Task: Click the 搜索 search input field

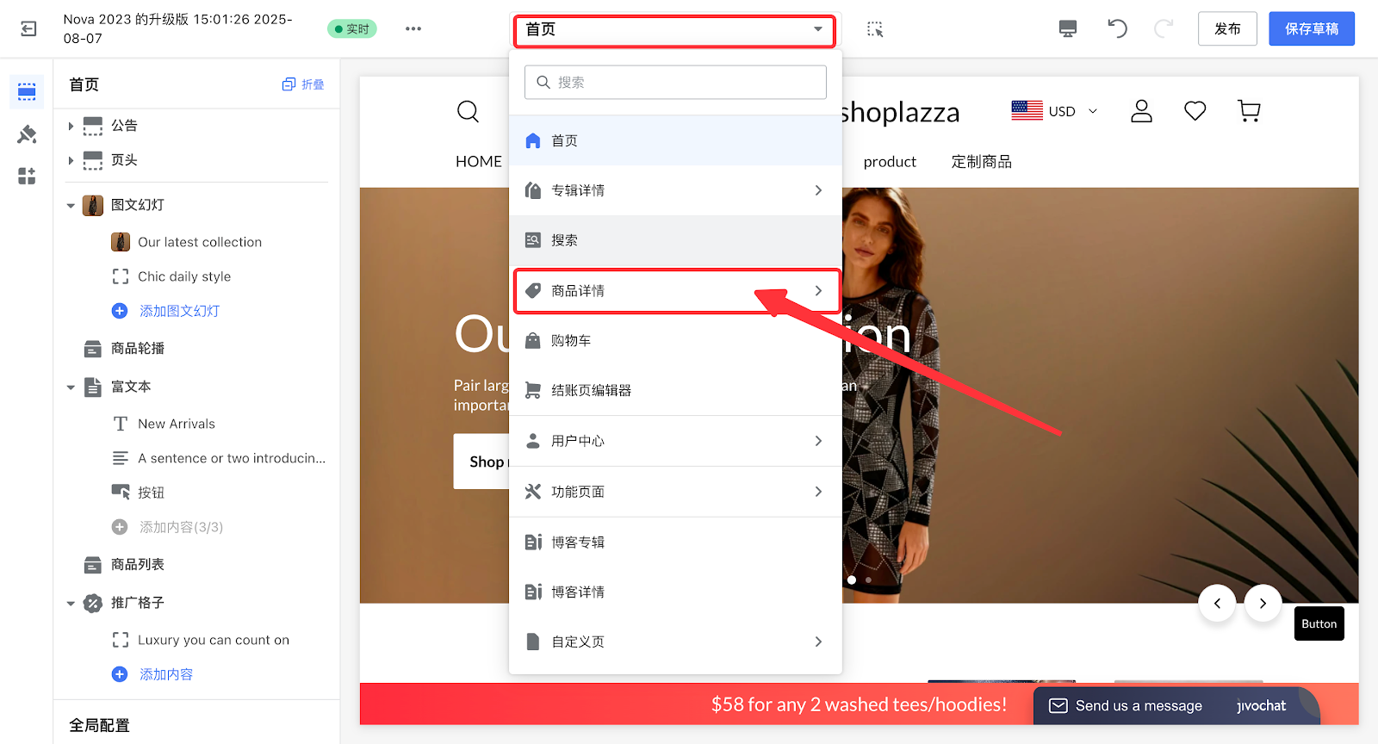Action: coord(675,83)
